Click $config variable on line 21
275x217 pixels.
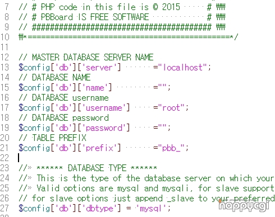click(34, 148)
